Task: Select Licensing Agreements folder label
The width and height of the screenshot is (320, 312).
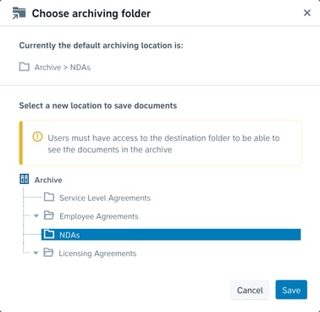Action: [x=97, y=253]
